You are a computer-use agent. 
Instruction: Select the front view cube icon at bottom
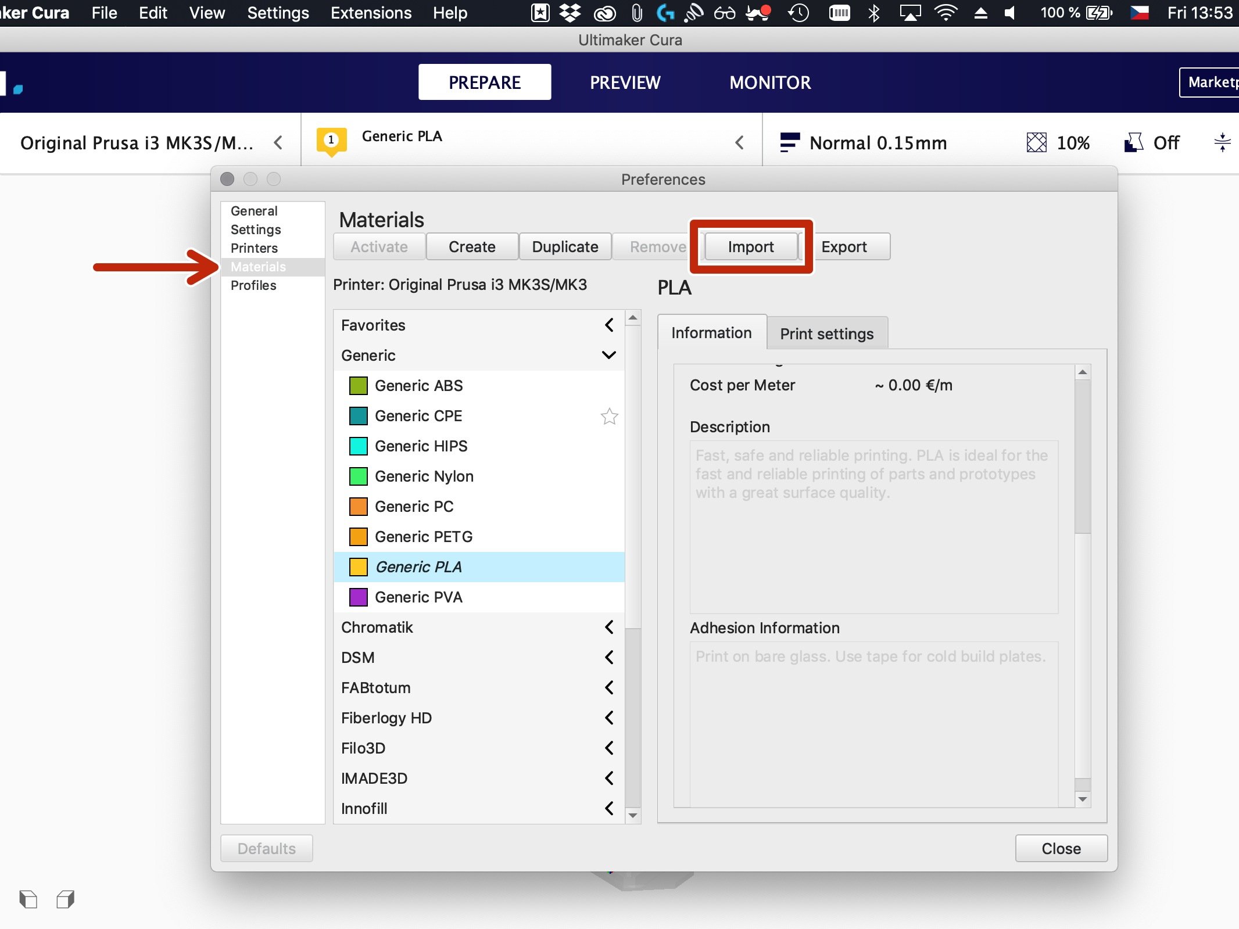pyautogui.click(x=65, y=899)
